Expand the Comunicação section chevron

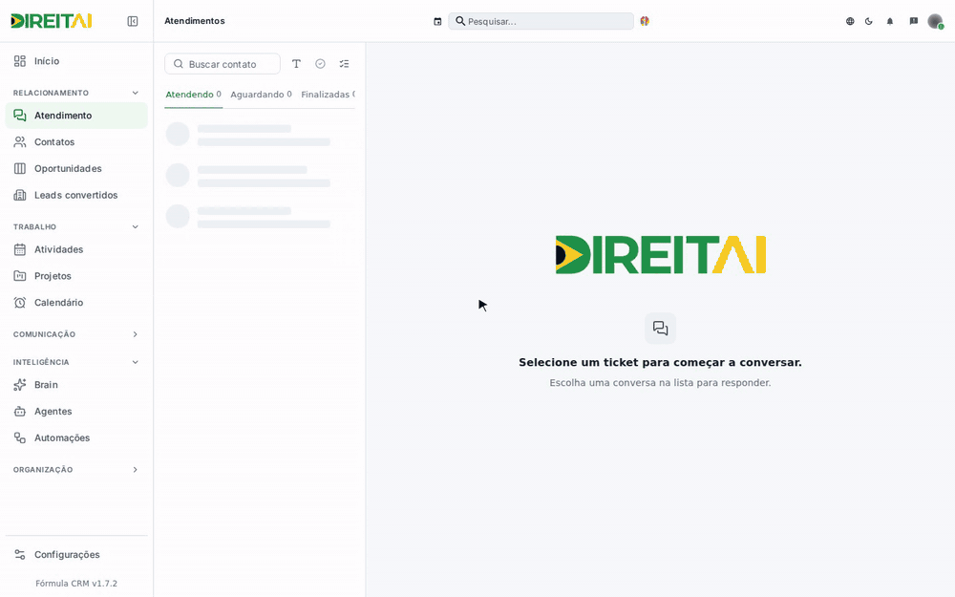136,334
